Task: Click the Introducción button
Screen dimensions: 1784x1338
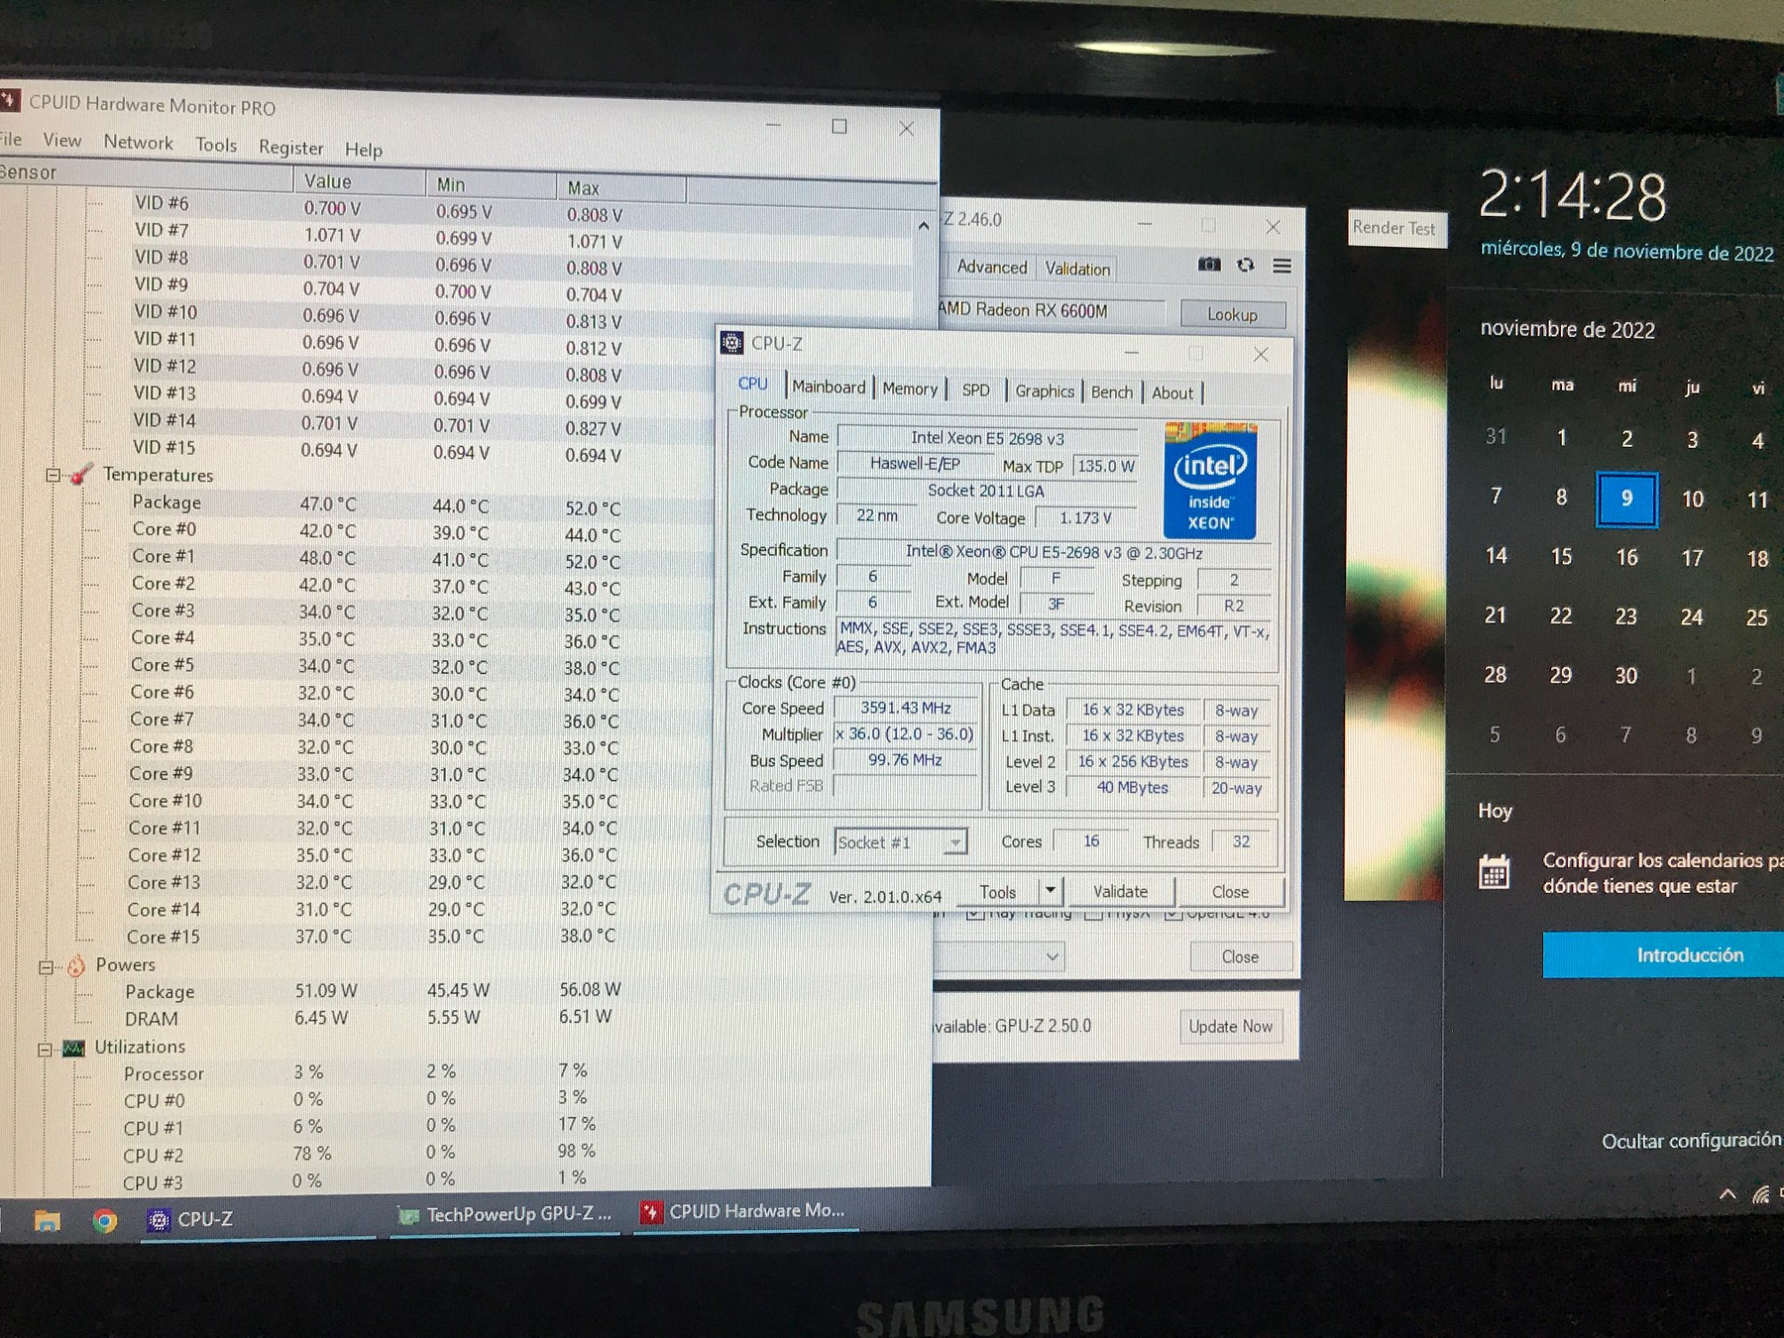Action: (x=1664, y=955)
